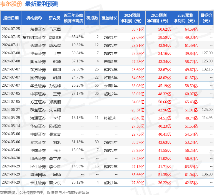This screenshot has width=214, height=195.
Task: Click researcher name 孙远峰
Action: pyautogui.click(x=55, y=86)
